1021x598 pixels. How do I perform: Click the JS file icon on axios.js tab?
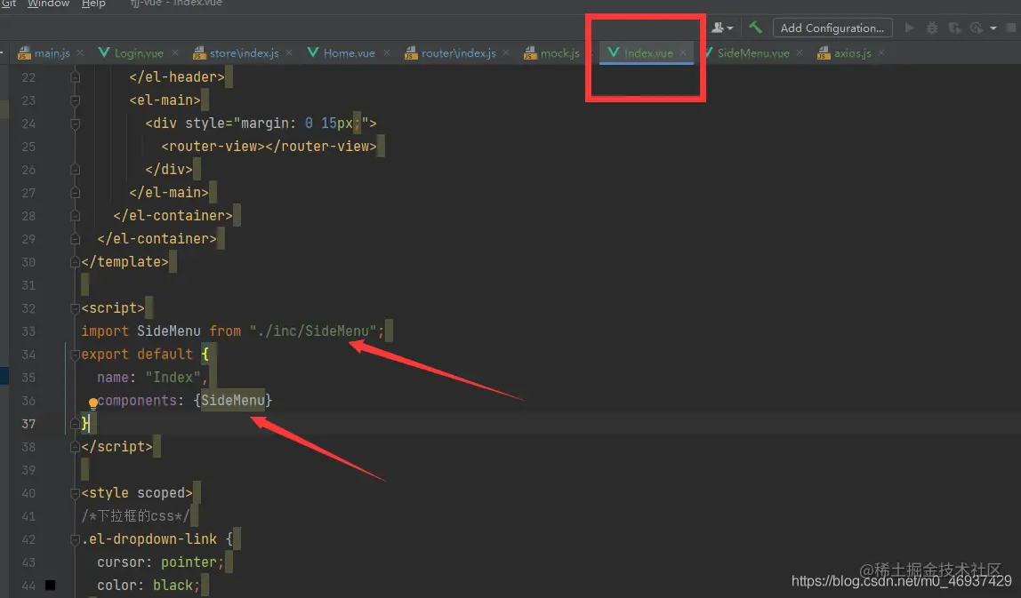tap(824, 53)
